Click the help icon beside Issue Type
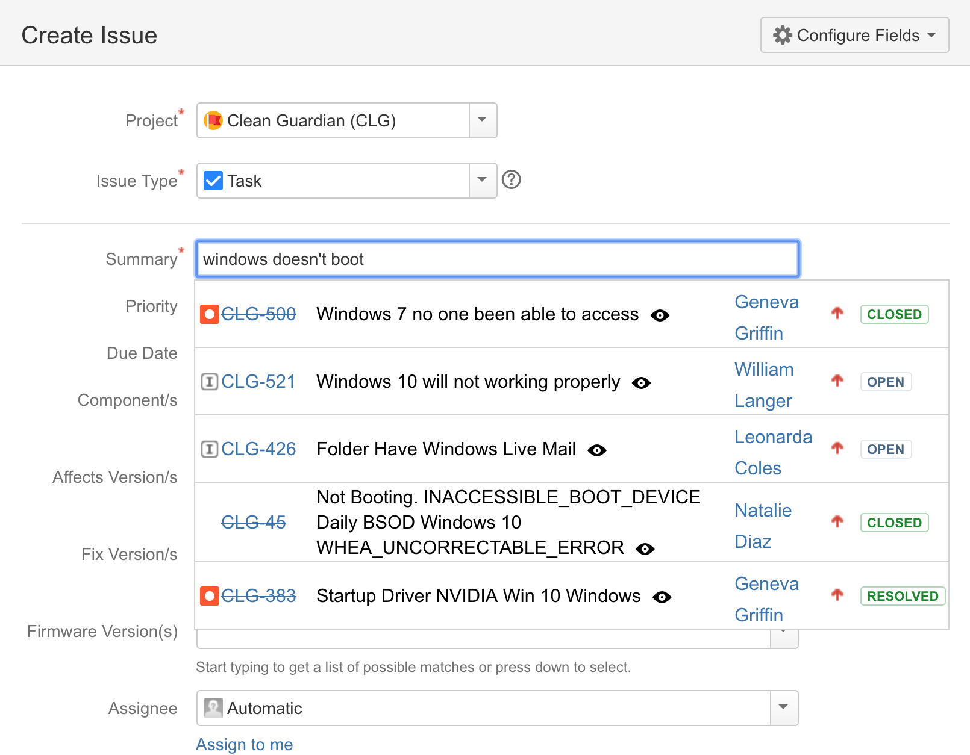This screenshot has height=755, width=970. [x=511, y=180]
